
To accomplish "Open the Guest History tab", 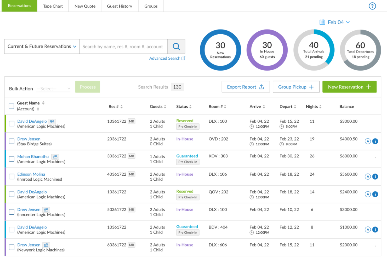I will pos(119,6).
